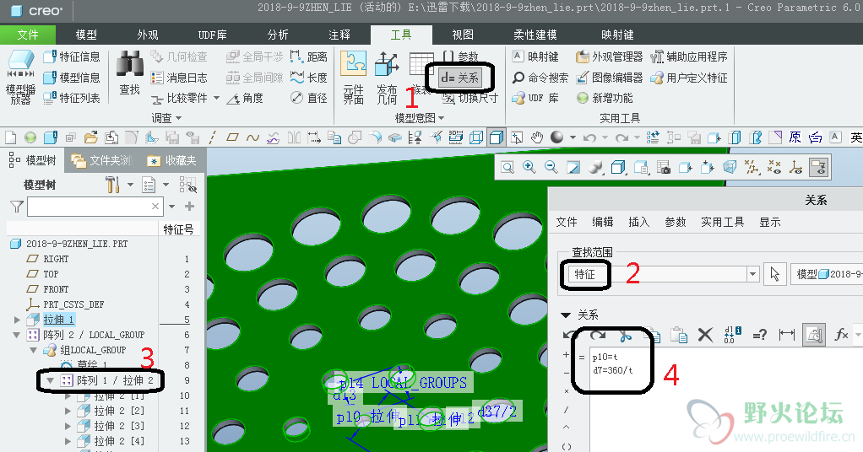The image size is (863, 452).
Task: Insert caret ^ operator in Relations editor
Action: click(x=567, y=428)
